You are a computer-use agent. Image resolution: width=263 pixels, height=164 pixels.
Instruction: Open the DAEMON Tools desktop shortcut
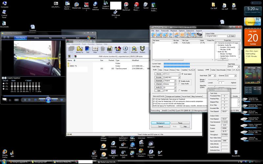(151, 154)
